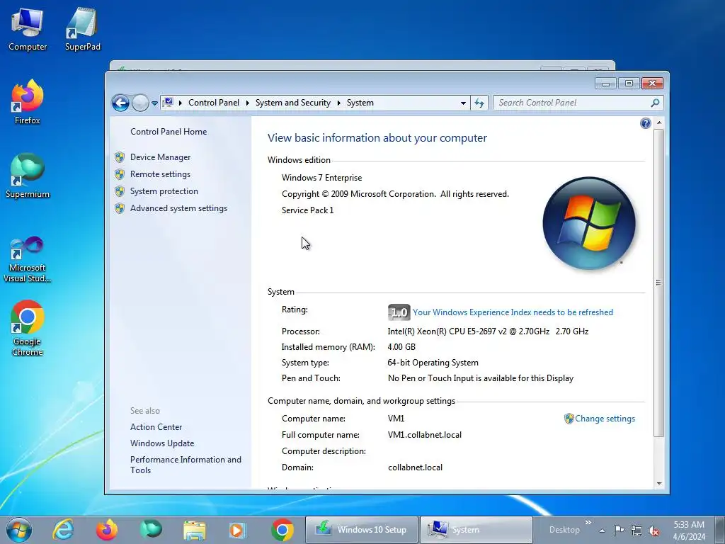
Task: Click the Back arrow in System window
Action: click(x=120, y=103)
